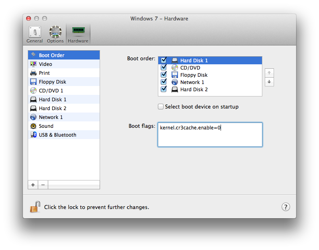Select Hard Disk 2 in the sidebar
The height and width of the screenshot is (250, 319).
point(64,108)
